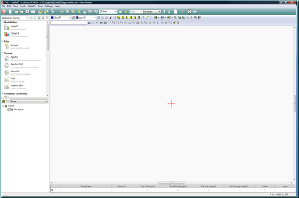Tick the No spaces checkbox
This screenshot has width=299, height=198.
(9, 110)
